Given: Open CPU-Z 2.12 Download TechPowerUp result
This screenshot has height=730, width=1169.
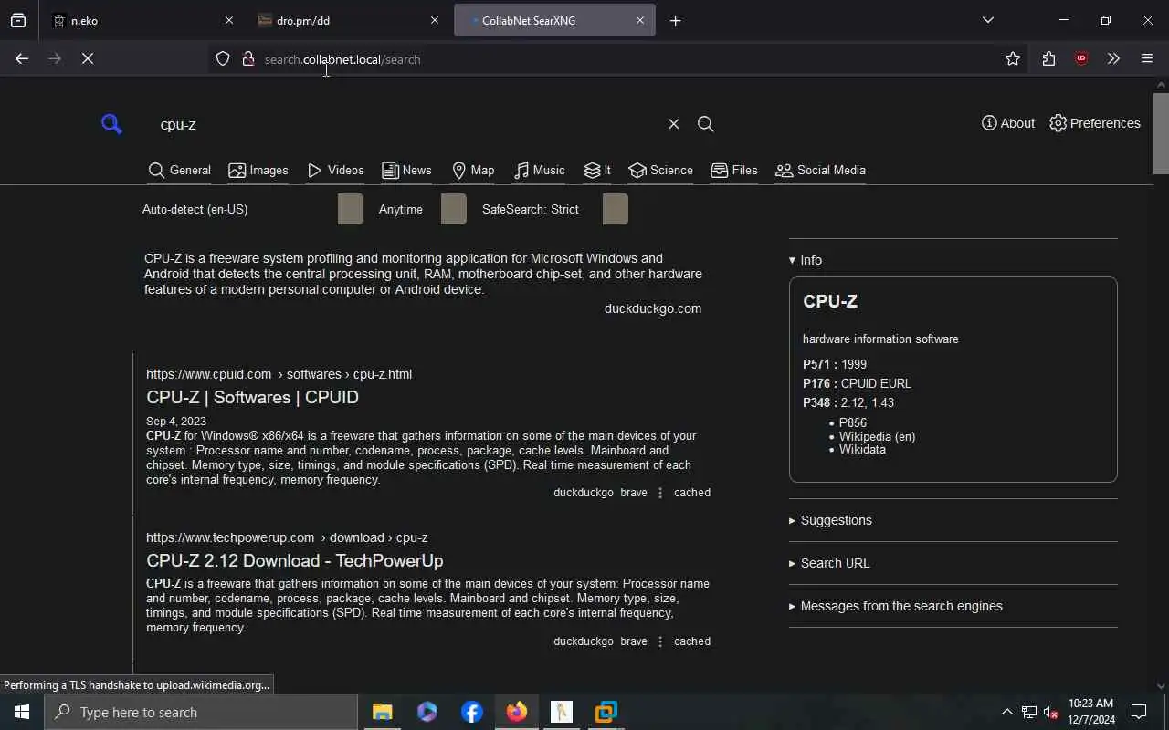Looking at the screenshot, I should pos(294,560).
